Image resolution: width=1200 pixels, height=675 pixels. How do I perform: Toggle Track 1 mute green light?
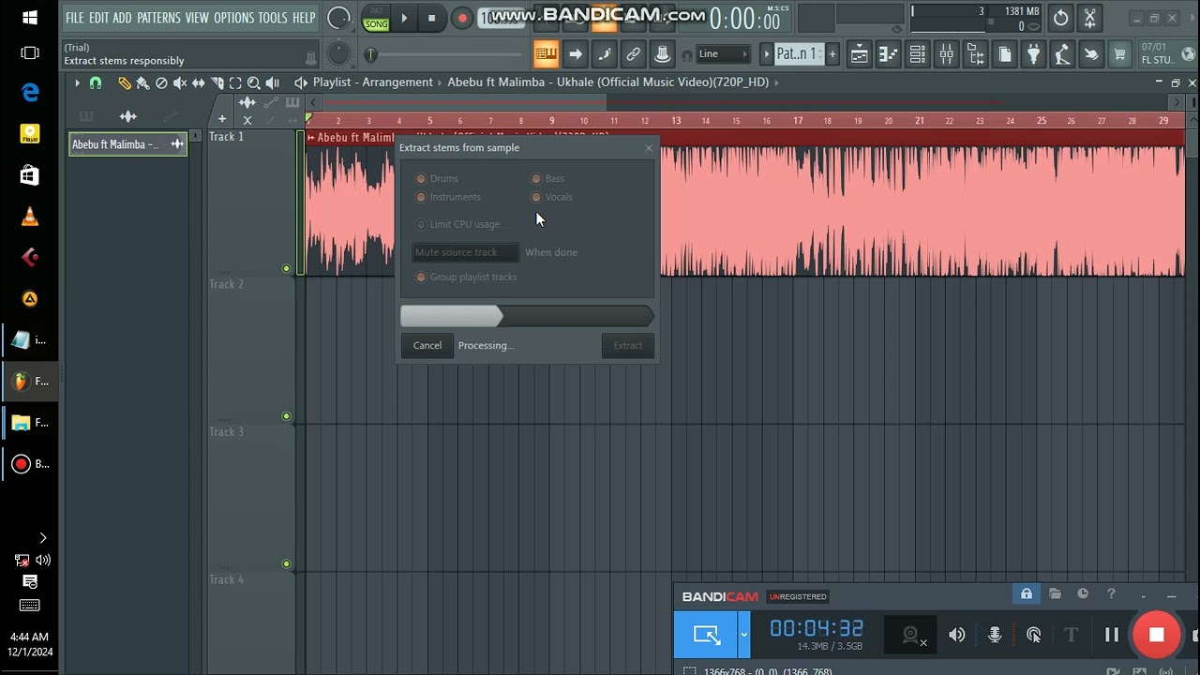coord(286,268)
